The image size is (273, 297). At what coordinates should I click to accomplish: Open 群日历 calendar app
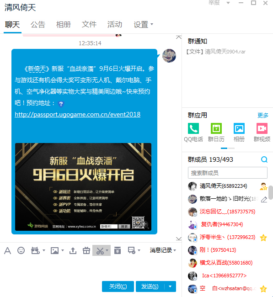216,133
